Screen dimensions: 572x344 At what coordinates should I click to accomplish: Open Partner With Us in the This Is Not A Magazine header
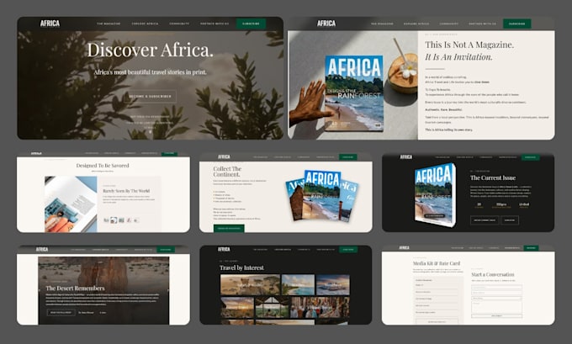pos(482,24)
